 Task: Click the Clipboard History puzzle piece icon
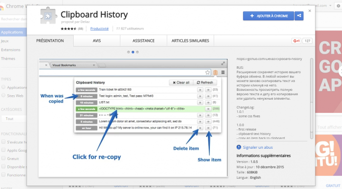49,16
